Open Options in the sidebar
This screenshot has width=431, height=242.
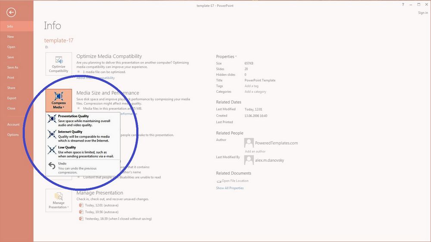pos(17,135)
